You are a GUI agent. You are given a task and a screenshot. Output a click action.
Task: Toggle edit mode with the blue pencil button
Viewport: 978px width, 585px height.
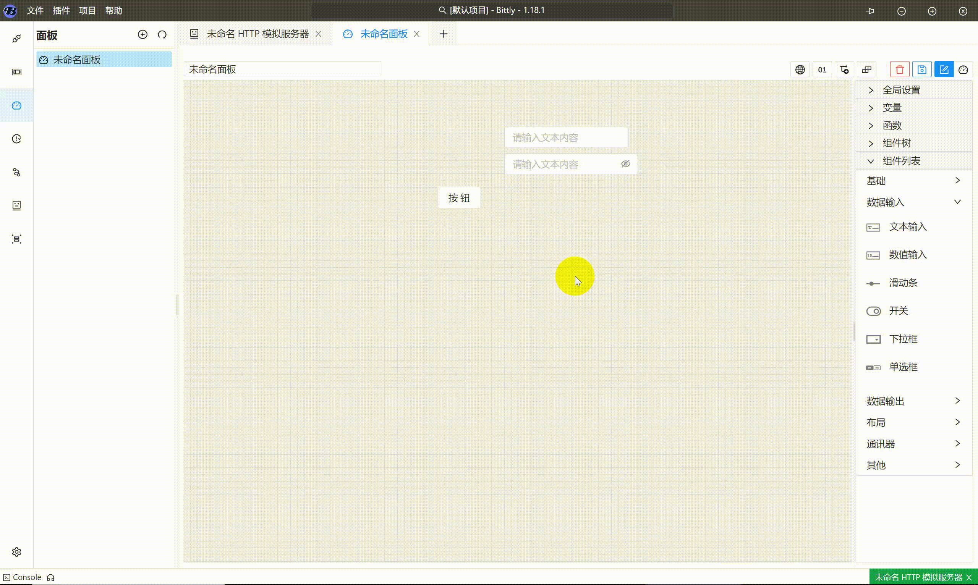tap(944, 69)
